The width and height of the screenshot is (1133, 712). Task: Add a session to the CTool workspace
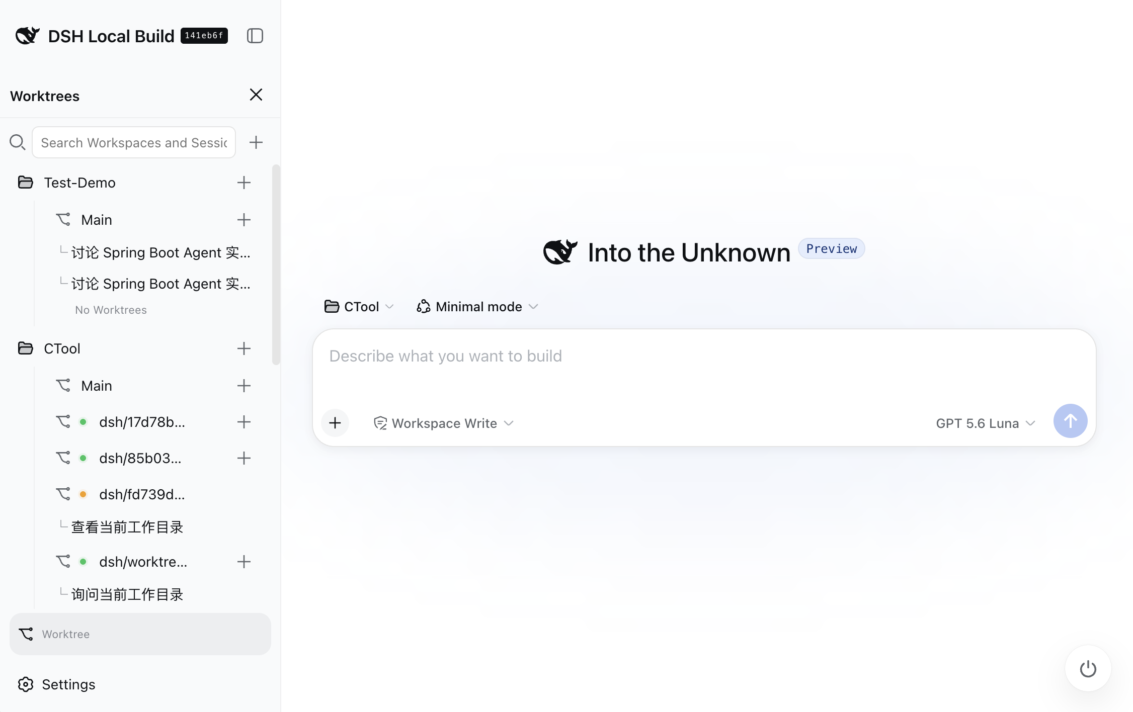coord(244,348)
